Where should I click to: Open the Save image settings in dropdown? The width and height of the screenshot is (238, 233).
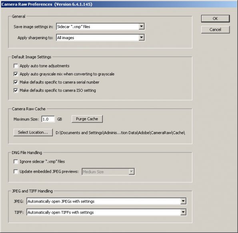[100, 27]
